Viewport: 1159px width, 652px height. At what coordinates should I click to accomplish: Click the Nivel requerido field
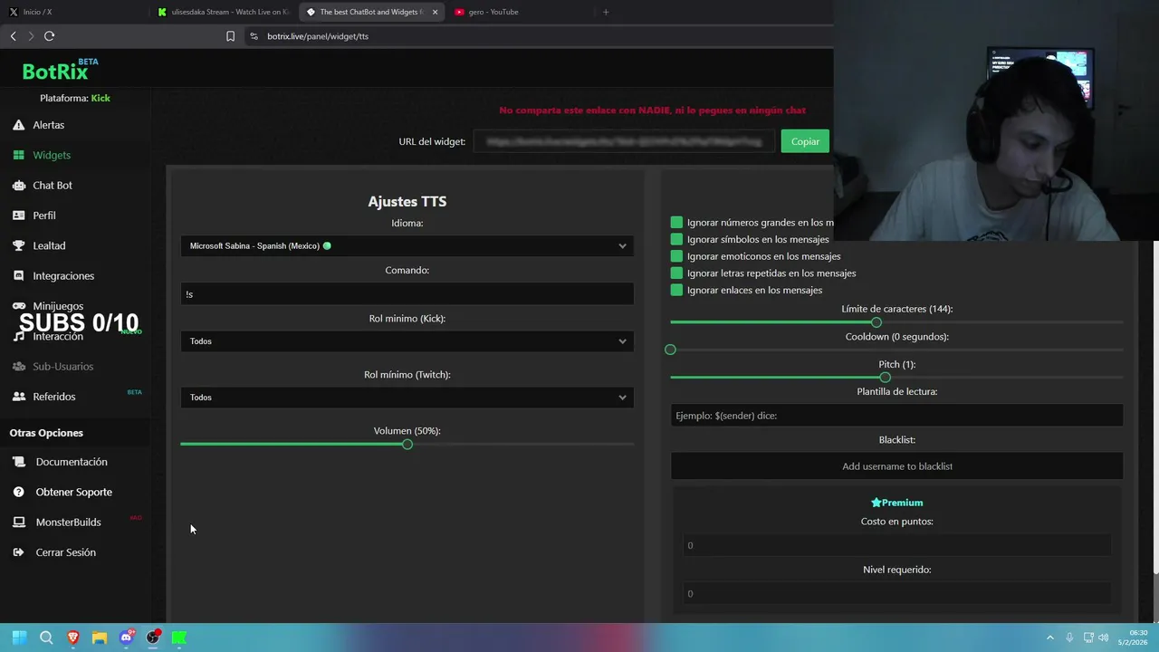pos(896,593)
